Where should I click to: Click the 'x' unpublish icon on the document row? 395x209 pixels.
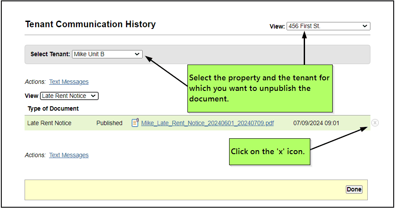375,123
